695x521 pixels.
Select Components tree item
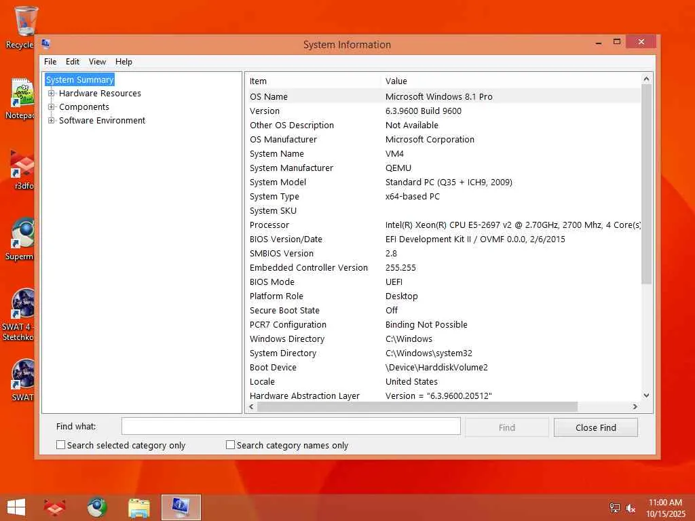pos(84,107)
